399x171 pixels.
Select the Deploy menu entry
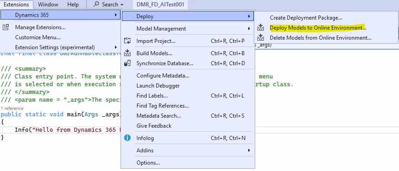point(188,16)
